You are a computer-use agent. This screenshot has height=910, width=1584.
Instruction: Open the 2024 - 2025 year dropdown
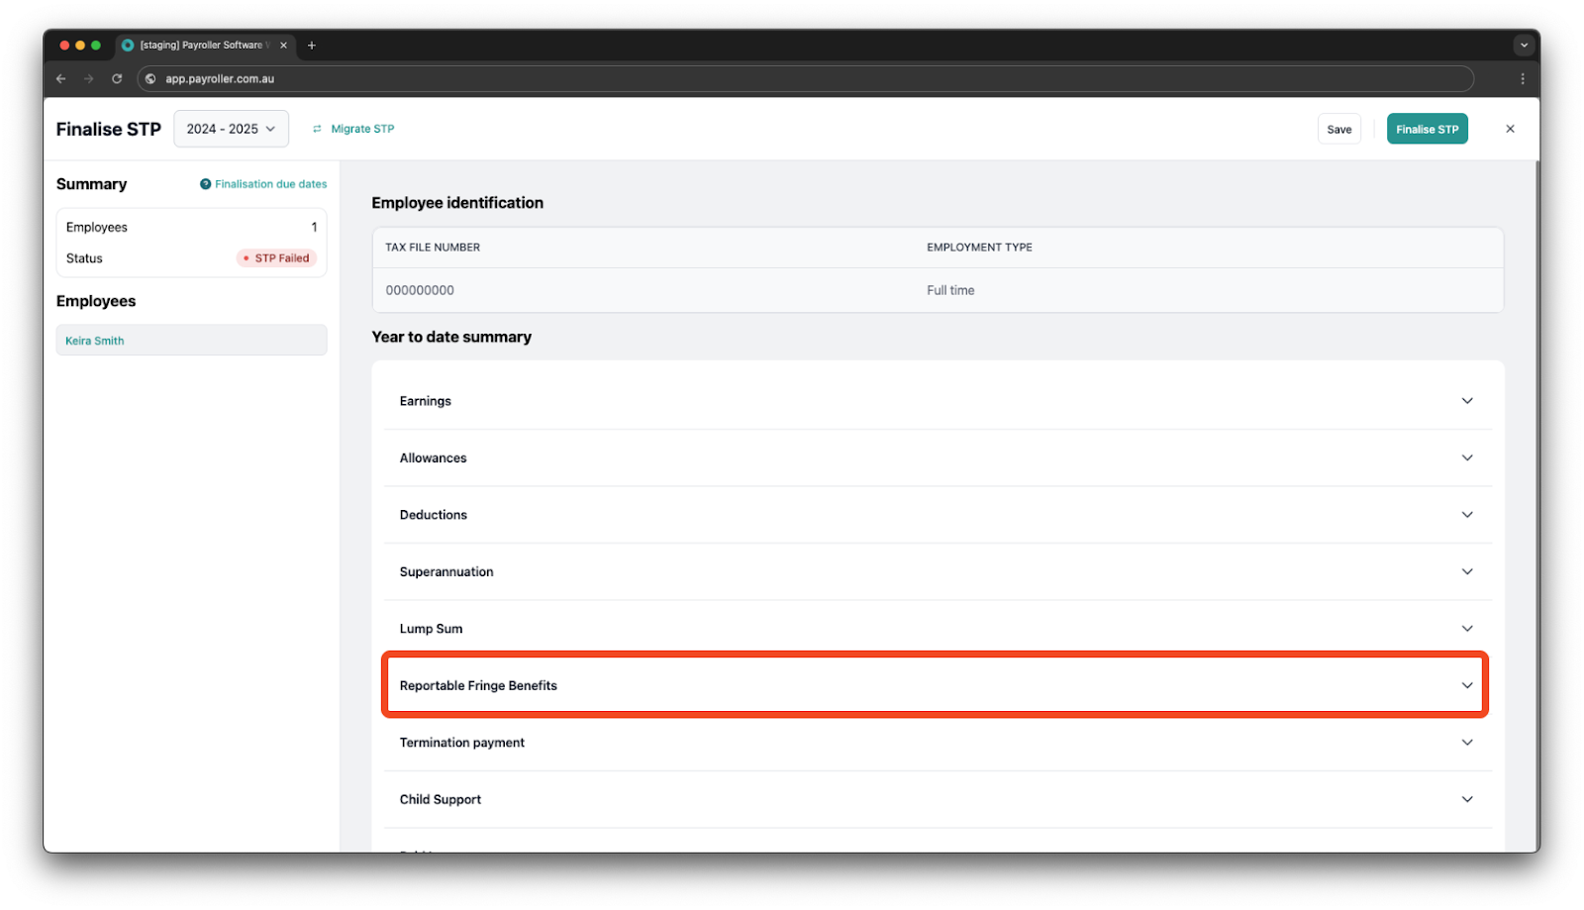click(231, 129)
